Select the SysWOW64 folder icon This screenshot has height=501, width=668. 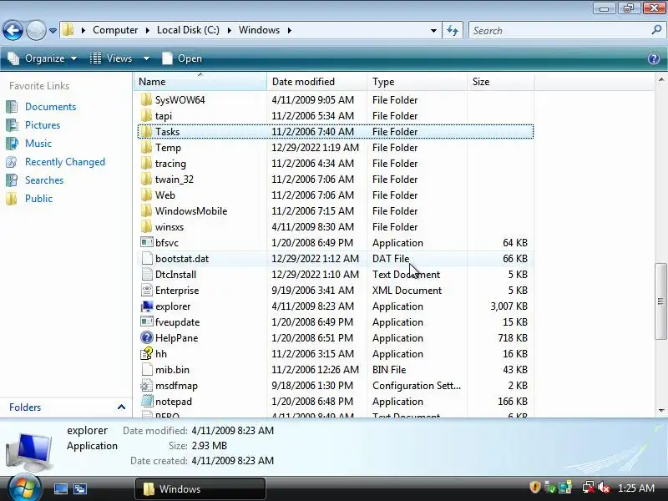[146, 99]
